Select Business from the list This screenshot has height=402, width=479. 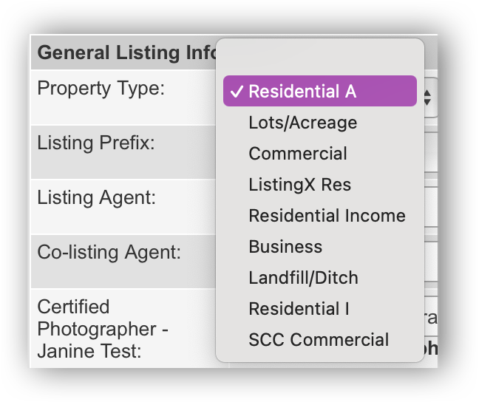coord(285,247)
